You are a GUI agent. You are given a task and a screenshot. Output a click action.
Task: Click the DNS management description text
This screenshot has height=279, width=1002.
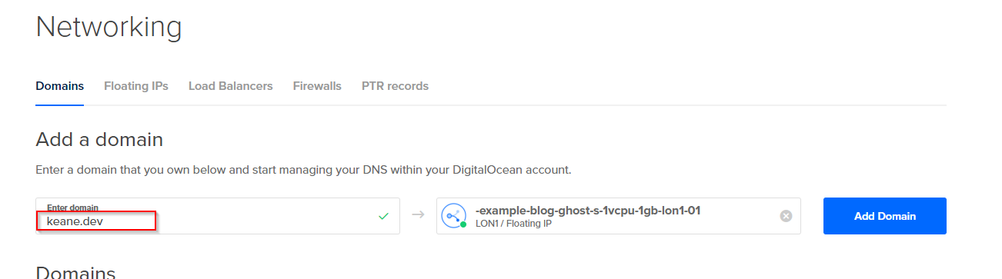point(303,169)
